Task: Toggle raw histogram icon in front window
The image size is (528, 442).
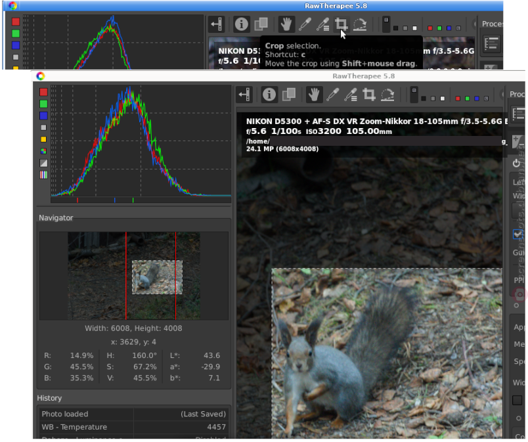Action: [x=43, y=151]
